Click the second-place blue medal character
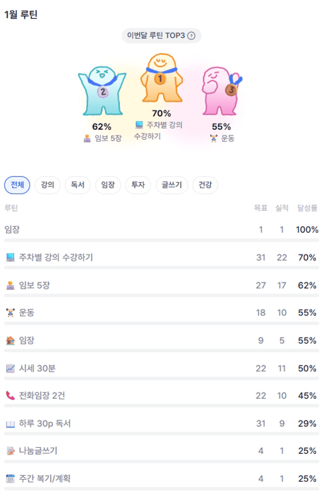325x494 pixels. (102, 91)
